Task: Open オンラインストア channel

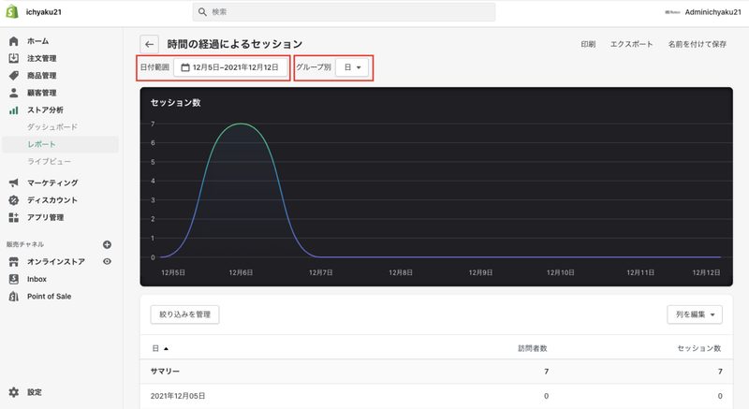Action: 56,261
